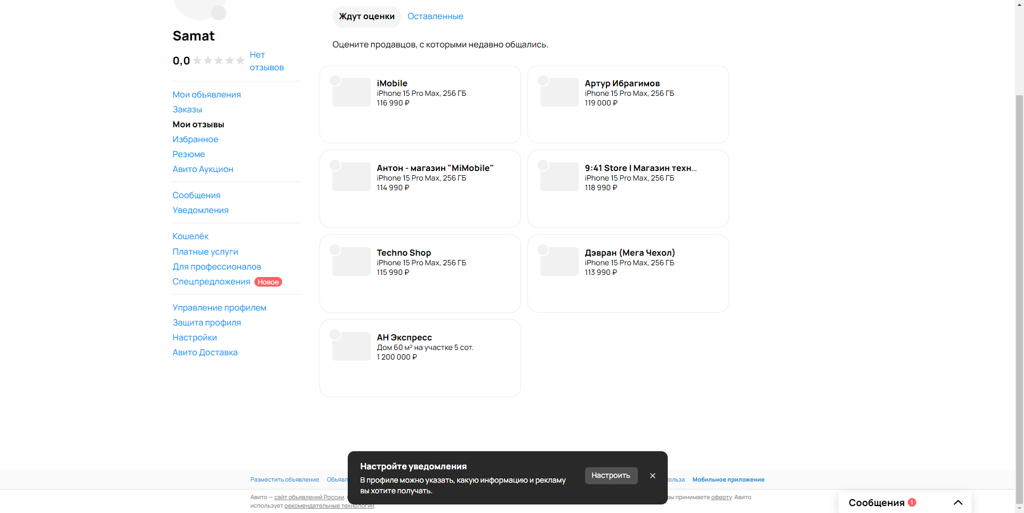
Task: Go to Резюме page
Action: click(189, 154)
